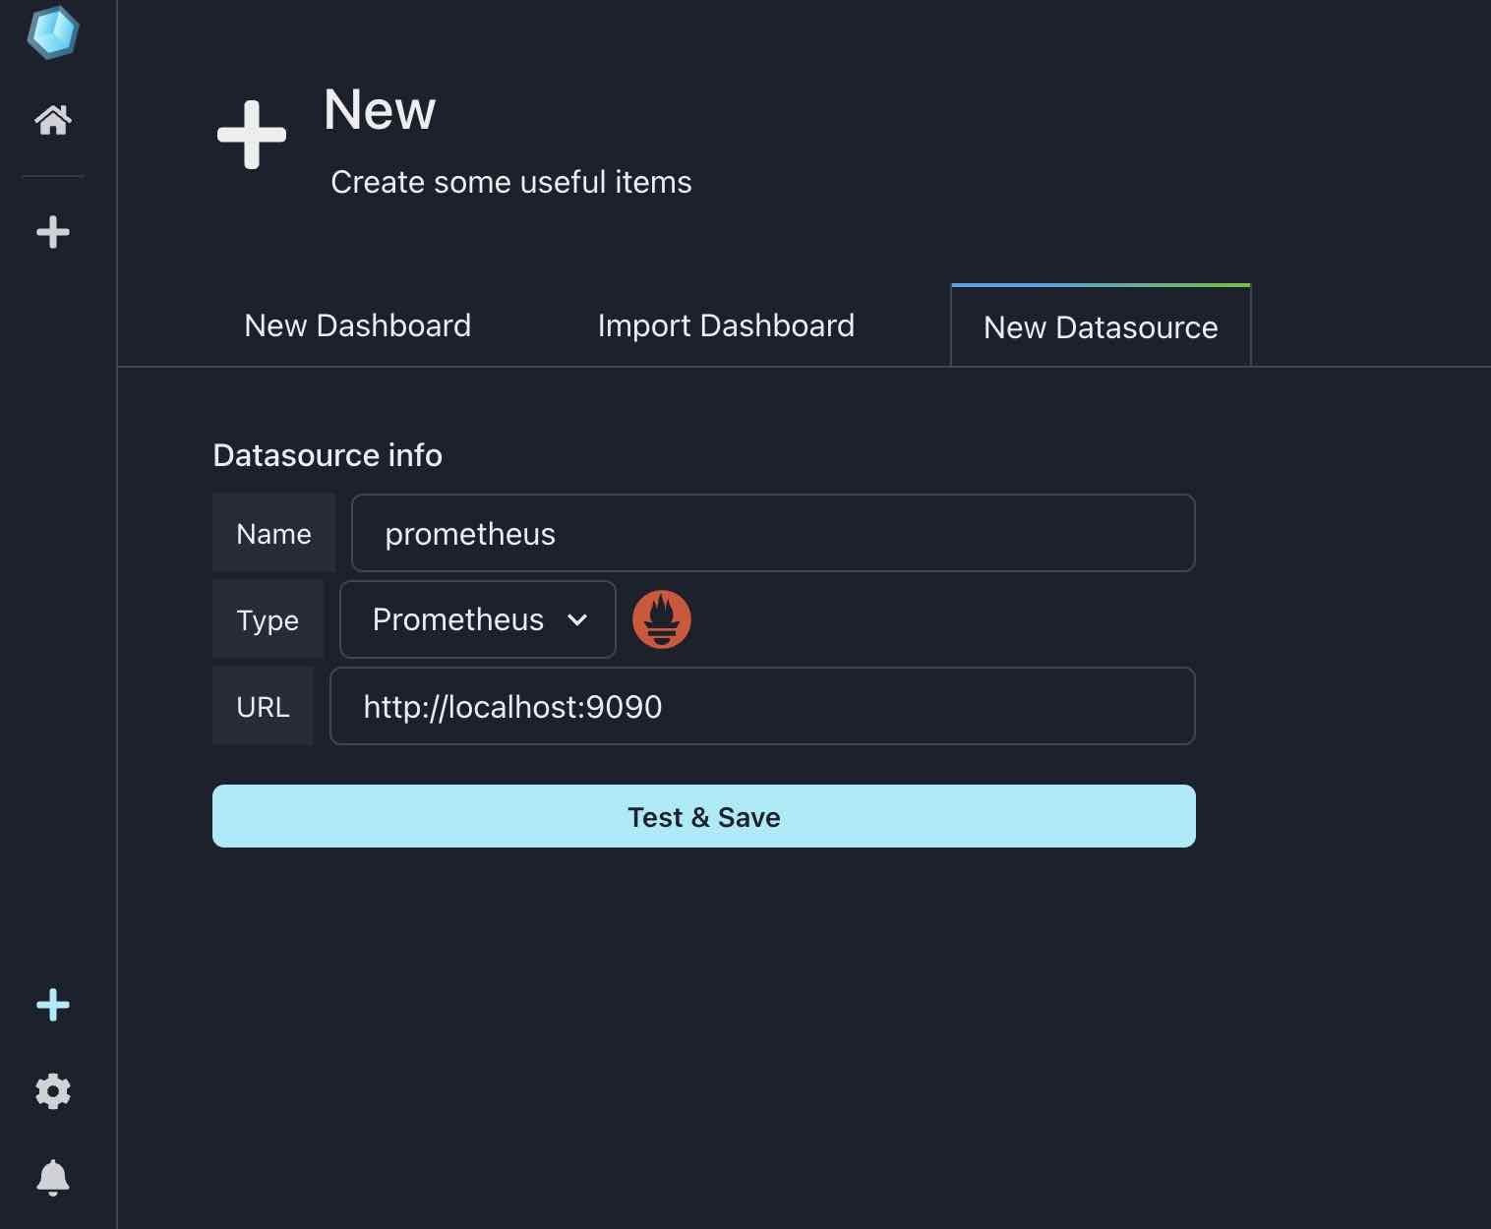Viewport: 1491px width, 1229px height.
Task: Click the blue hexagon app logo
Action: [53, 32]
